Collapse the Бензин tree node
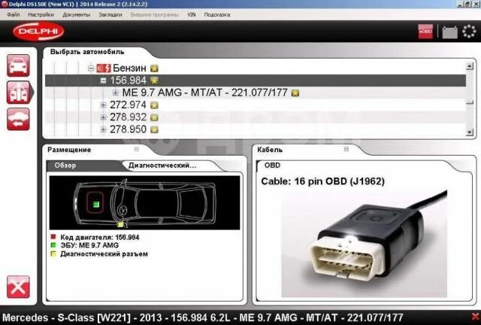This screenshot has width=481, height=325. tap(91, 68)
